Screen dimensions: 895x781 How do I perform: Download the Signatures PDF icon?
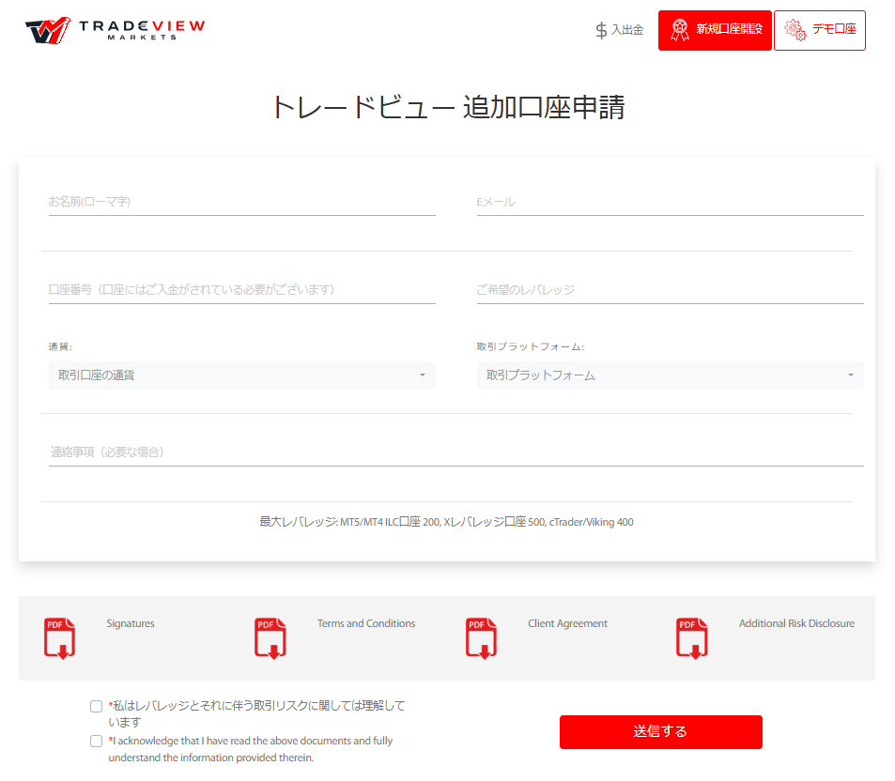coord(60,638)
